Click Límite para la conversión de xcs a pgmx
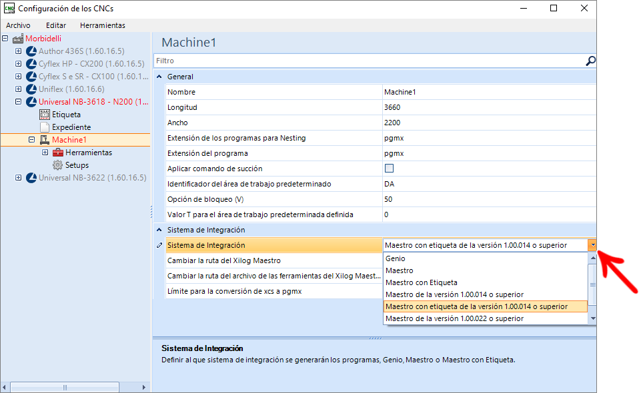Image resolution: width=641 pixels, height=393 pixels. point(274,291)
